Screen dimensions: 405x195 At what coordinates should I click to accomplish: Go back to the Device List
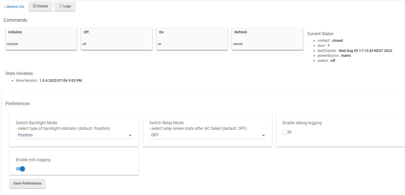(x=14, y=7)
